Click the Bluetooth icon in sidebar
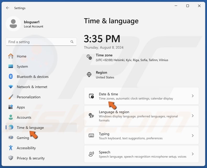 point(11,76)
